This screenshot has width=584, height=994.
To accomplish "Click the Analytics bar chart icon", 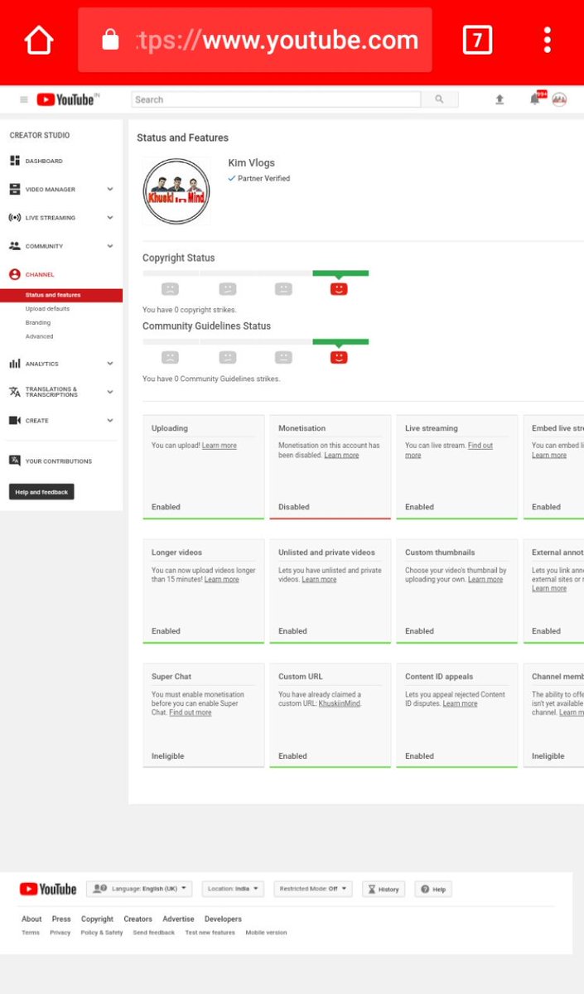I will click(14, 364).
